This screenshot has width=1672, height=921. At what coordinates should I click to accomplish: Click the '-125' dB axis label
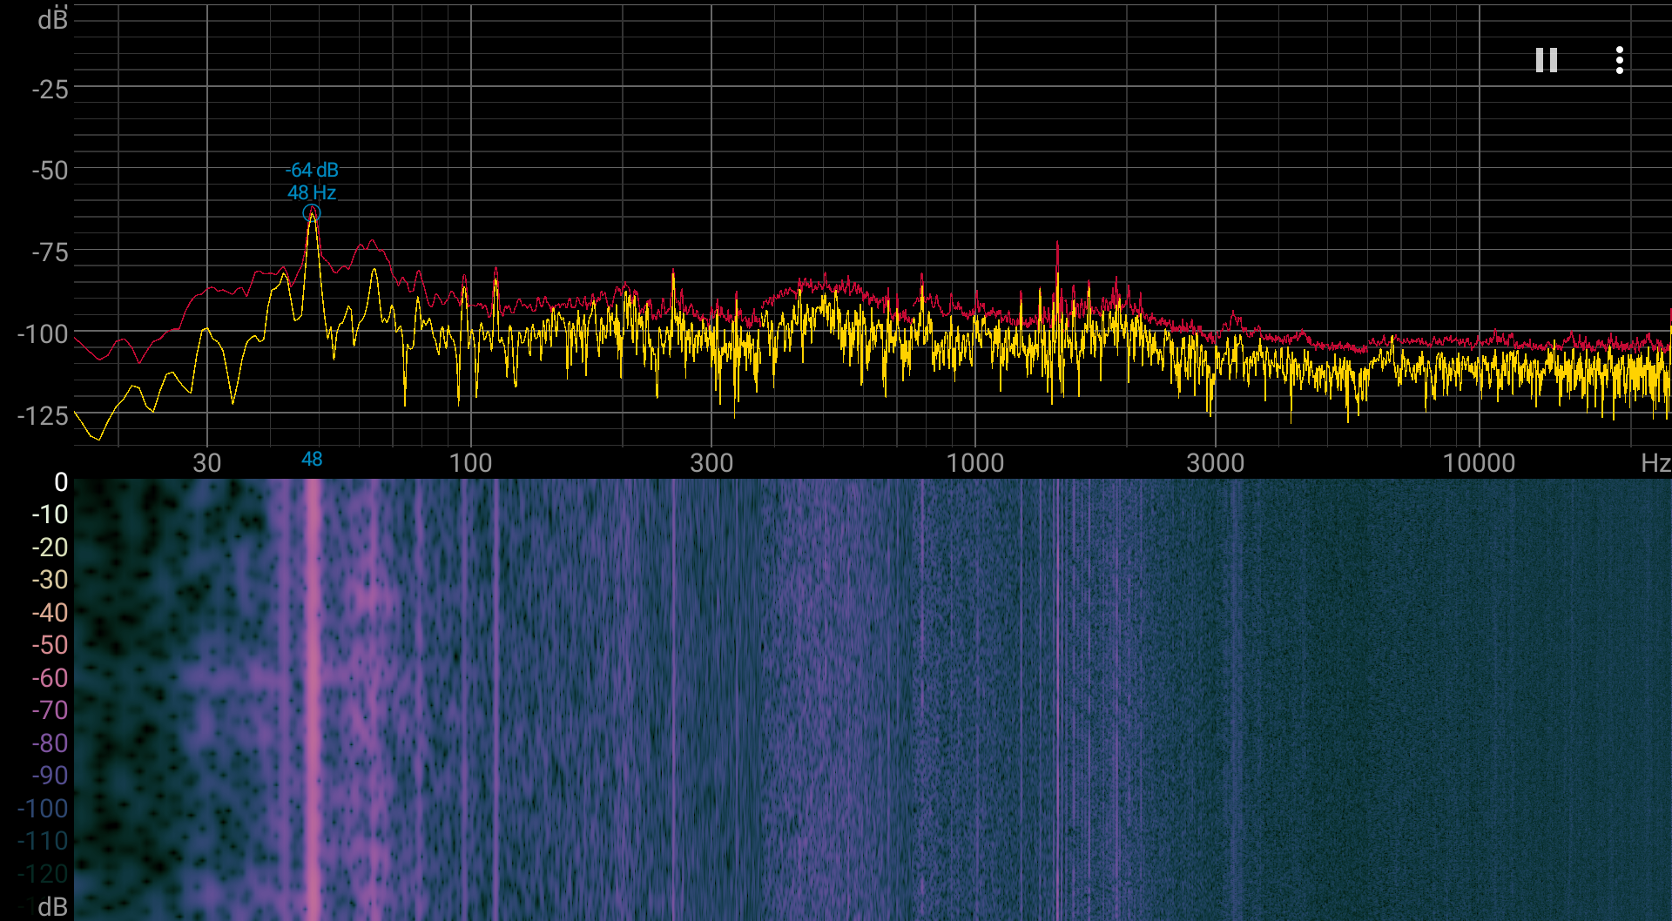point(43,416)
